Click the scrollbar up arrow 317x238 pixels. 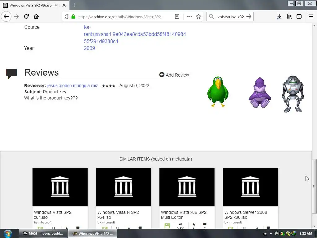pyautogui.click(x=314, y=25)
